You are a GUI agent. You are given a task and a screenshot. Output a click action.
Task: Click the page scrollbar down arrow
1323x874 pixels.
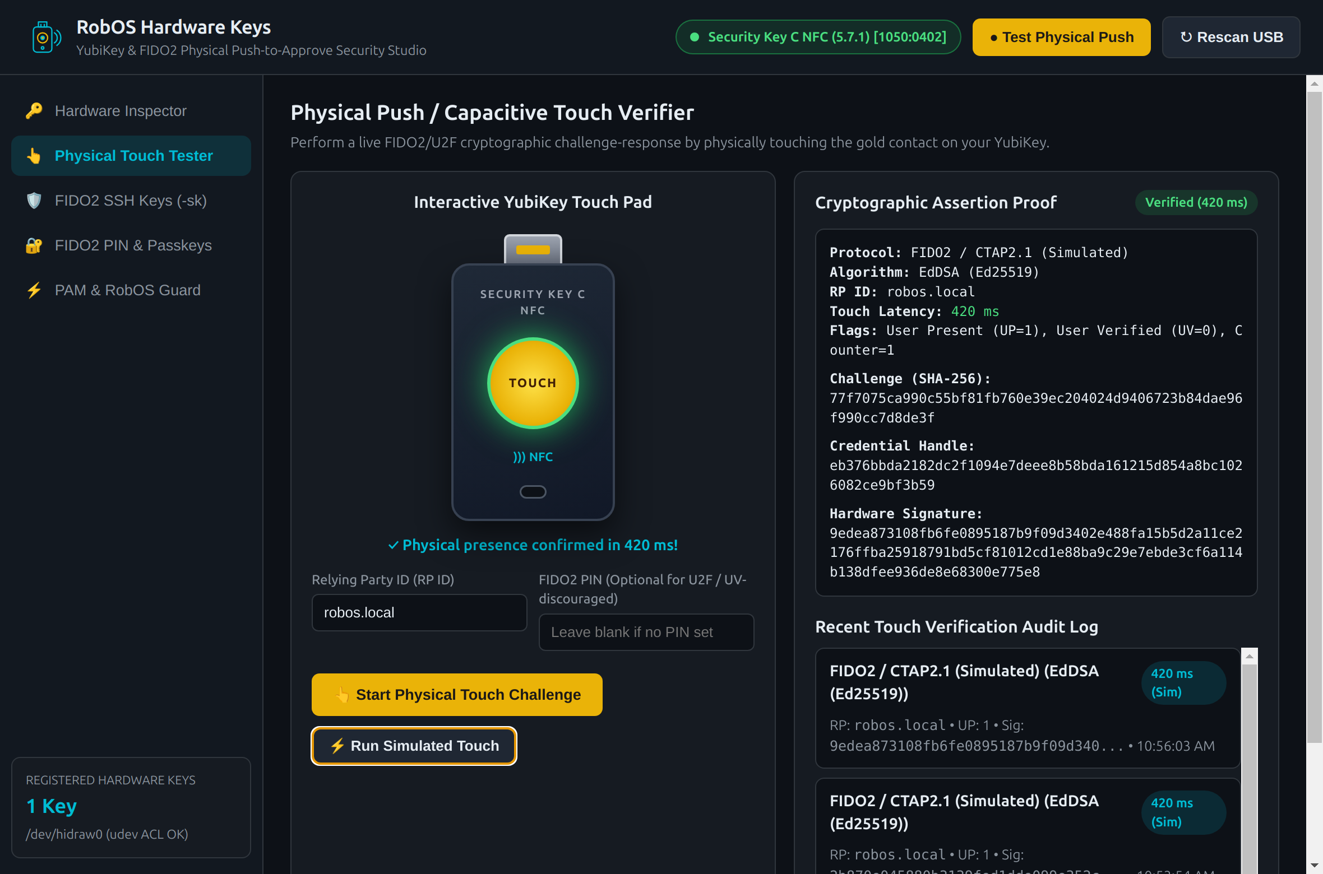tap(1315, 866)
